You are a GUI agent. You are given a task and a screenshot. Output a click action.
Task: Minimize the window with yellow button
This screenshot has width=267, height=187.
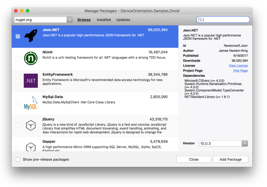tap(22, 11)
